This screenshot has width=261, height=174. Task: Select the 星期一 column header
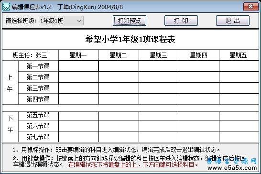coord(78,55)
